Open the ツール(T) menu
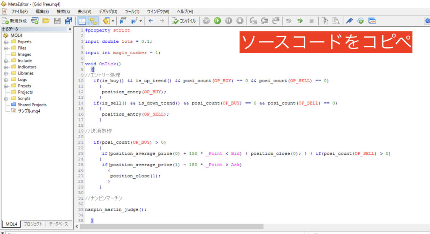 [x=132, y=11]
